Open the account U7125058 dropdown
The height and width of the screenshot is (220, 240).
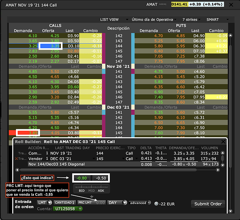tap(68, 209)
